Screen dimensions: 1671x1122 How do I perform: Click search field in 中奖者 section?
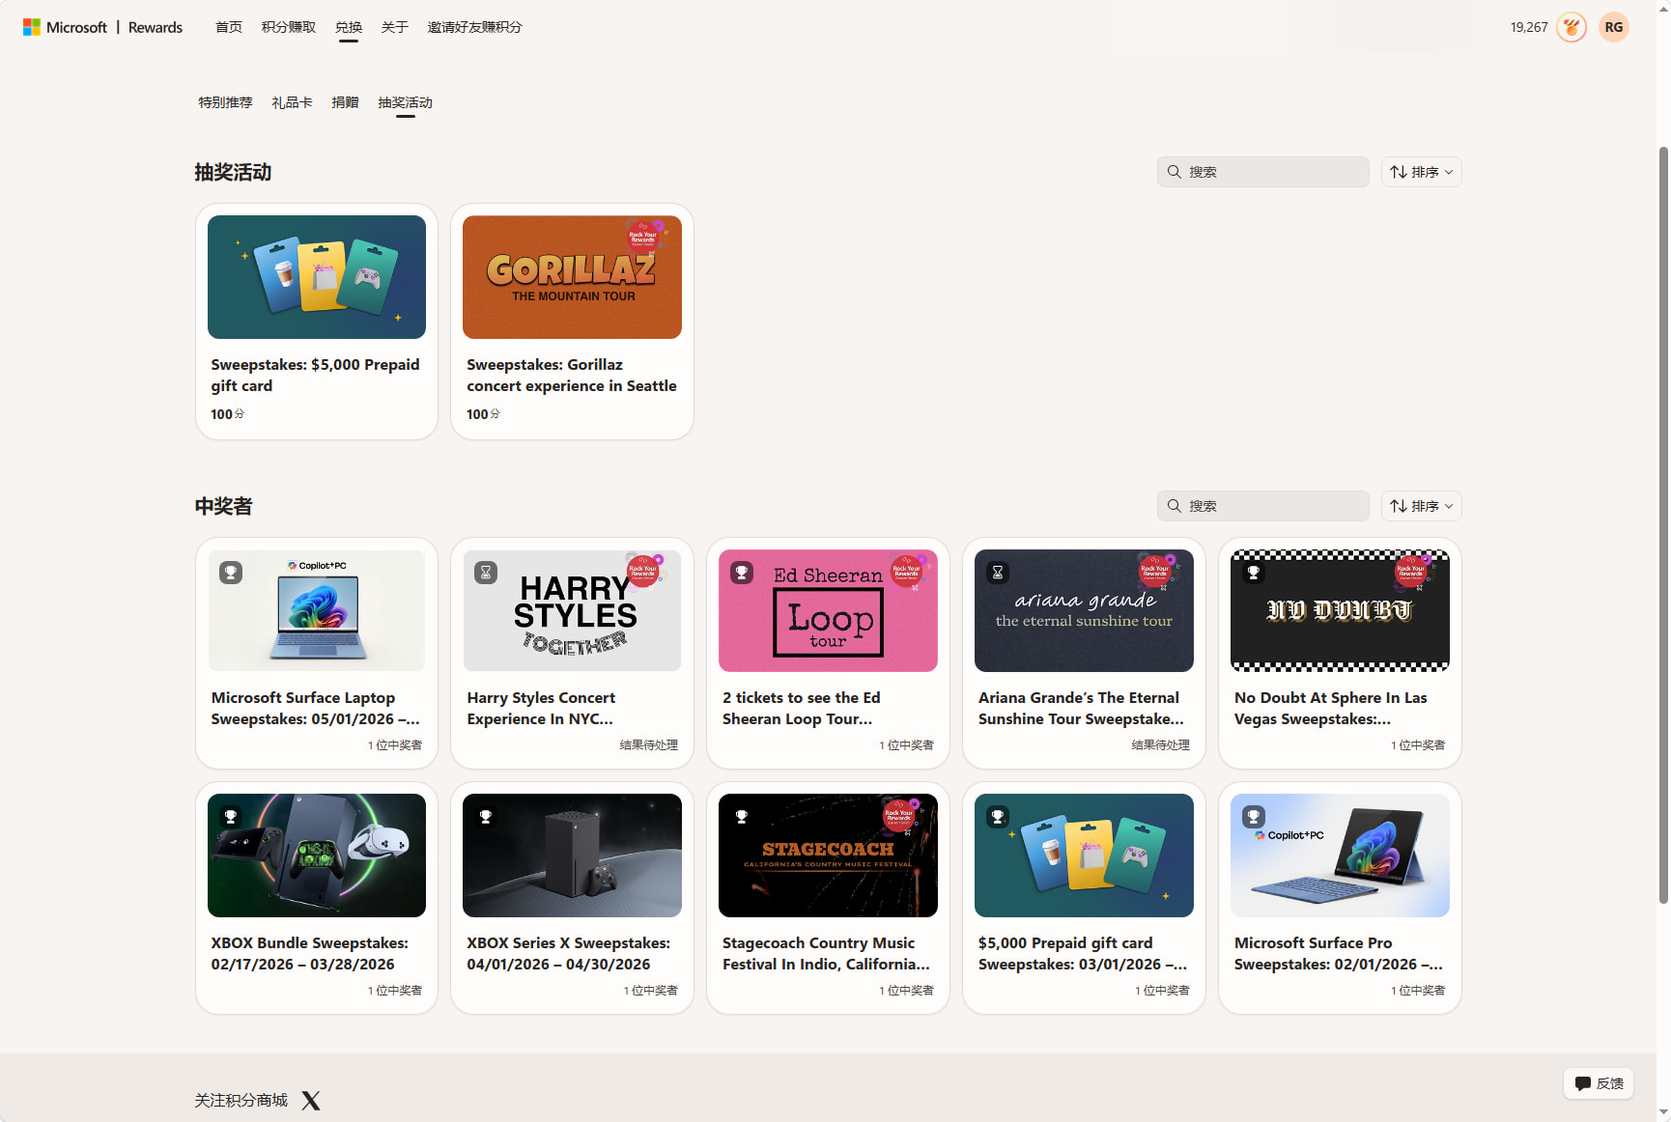[x=1263, y=506]
